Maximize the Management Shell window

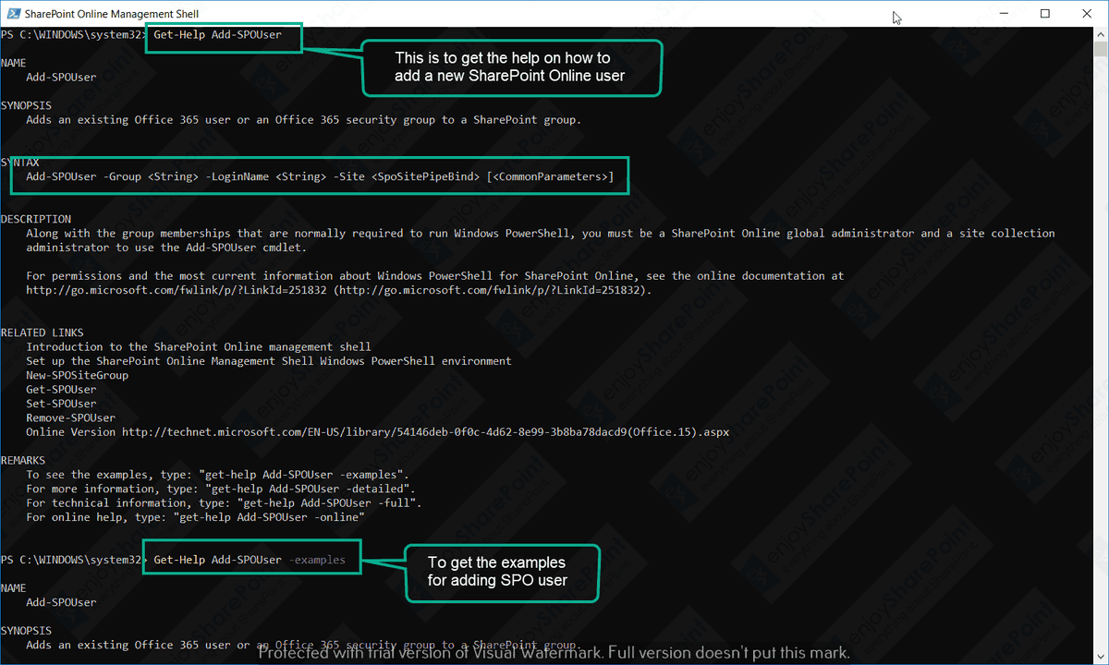point(1045,14)
